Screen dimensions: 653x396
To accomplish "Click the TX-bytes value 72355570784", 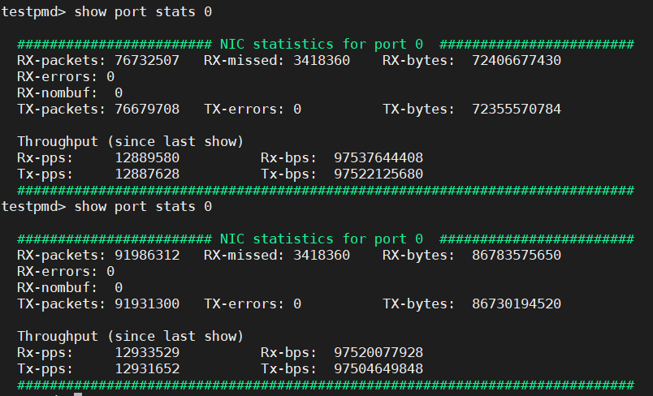I will tap(516, 109).
